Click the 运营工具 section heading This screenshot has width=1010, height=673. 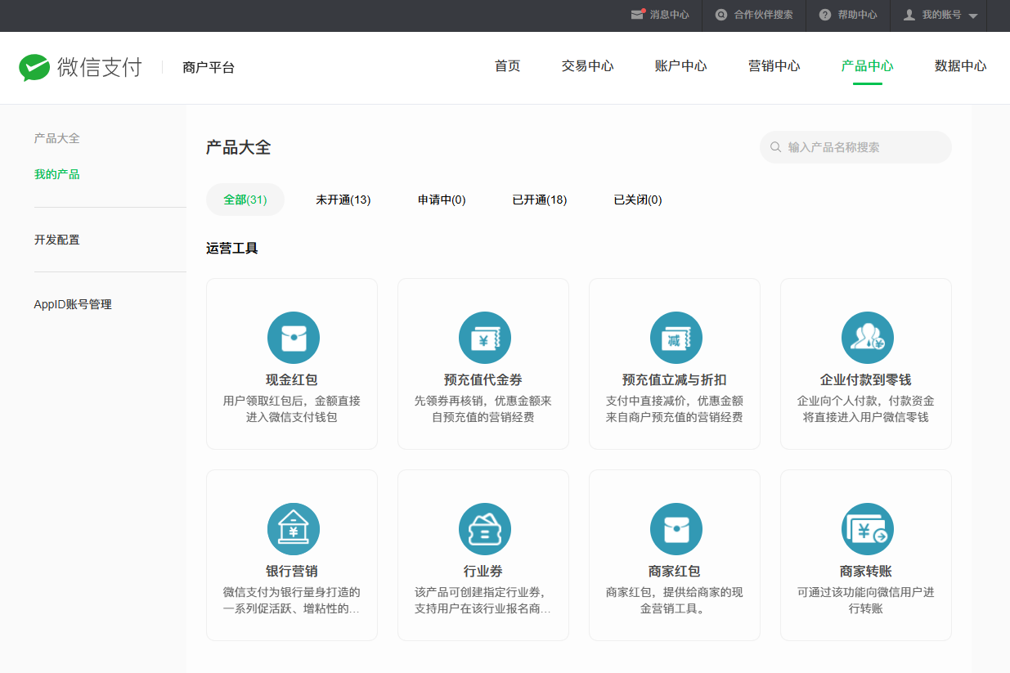[x=232, y=248]
